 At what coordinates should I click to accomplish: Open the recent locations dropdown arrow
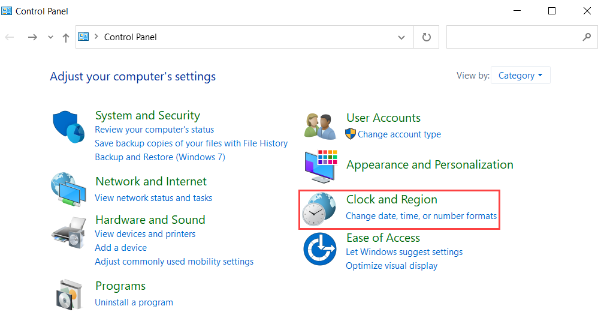tap(50, 37)
